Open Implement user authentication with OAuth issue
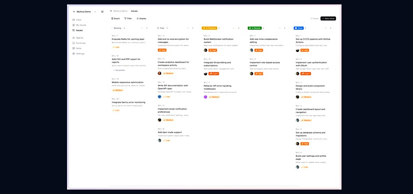The image size is (413, 194). click(311, 64)
